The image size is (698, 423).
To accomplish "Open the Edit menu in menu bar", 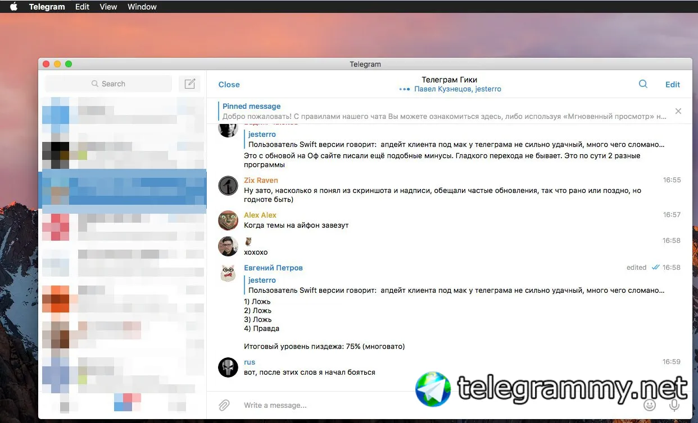I will (x=82, y=7).
